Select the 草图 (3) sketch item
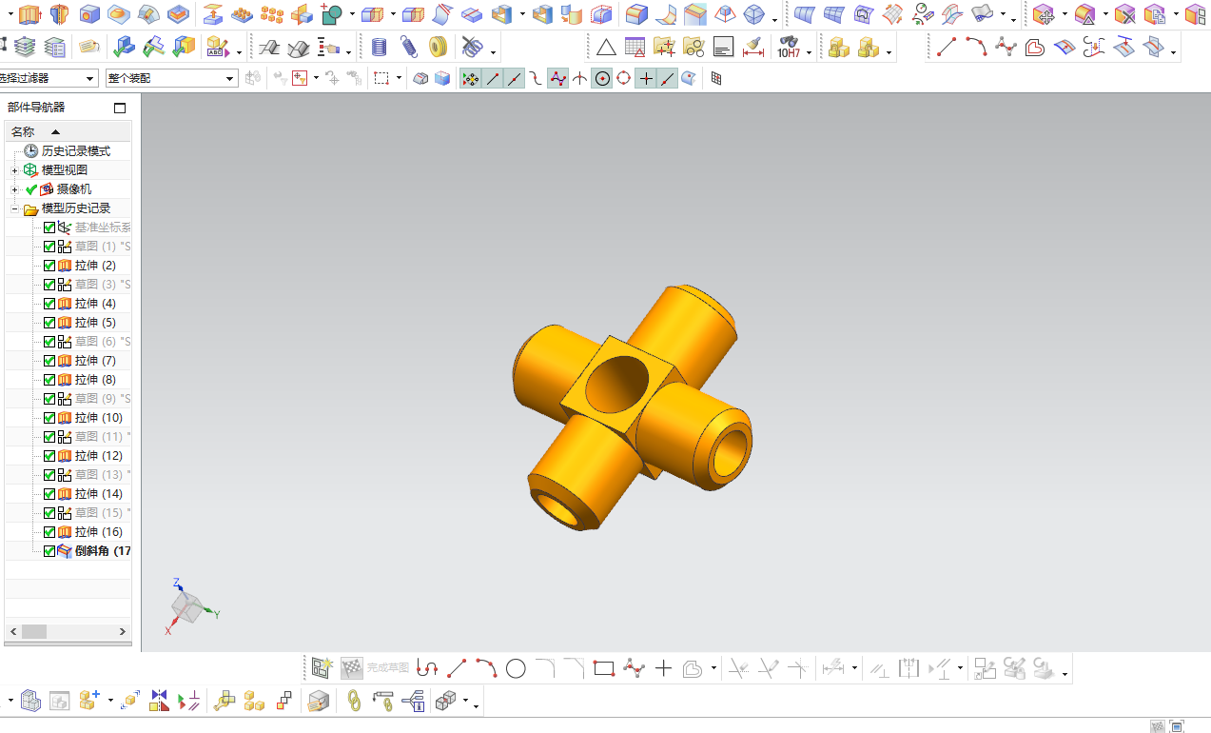Viewport: 1211px width, 733px height. 103,285
